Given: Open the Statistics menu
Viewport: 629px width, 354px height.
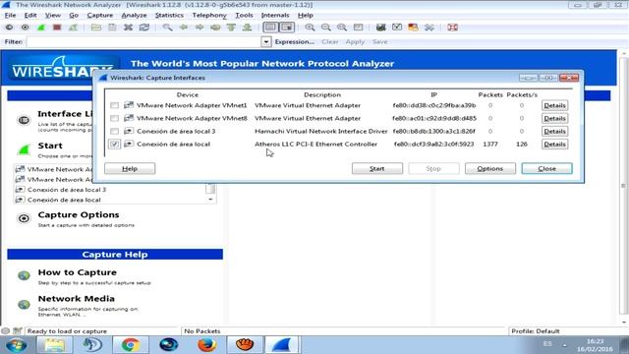Looking at the screenshot, I should (x=169, y=16).
